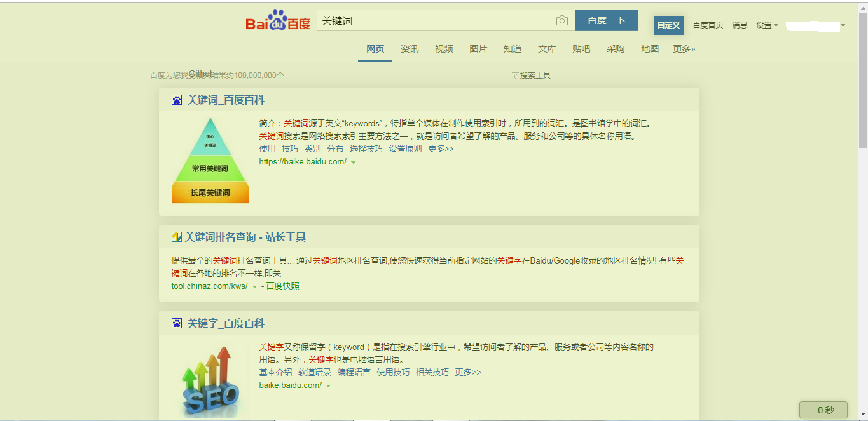Click the 软道语录 sublink

(x=315, y=372)
